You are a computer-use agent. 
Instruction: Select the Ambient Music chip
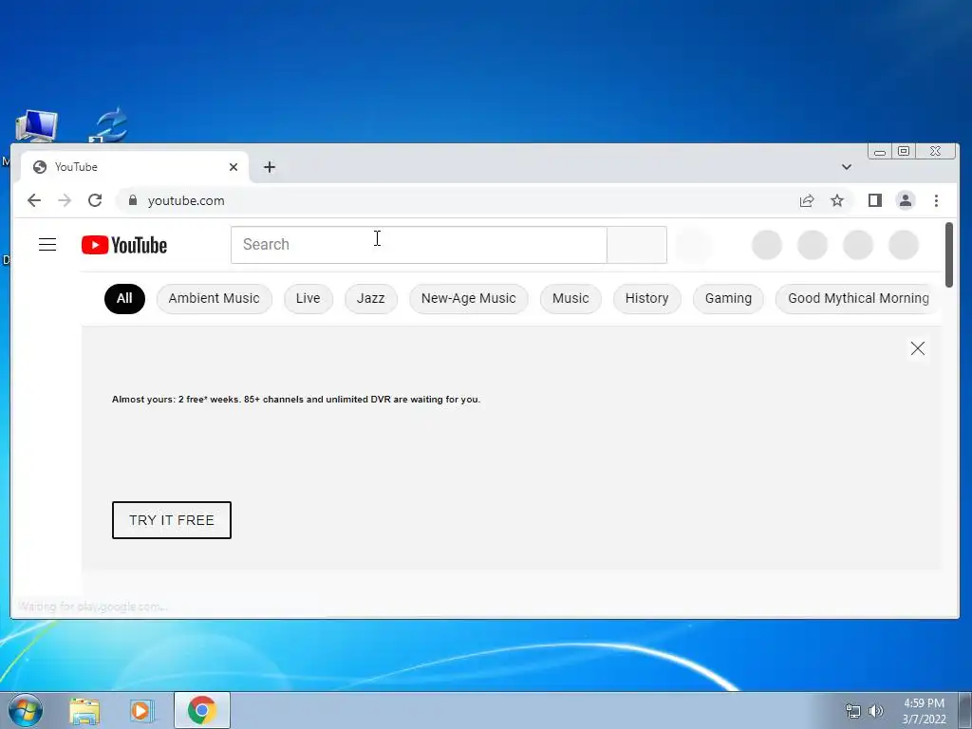coord(214,299)
